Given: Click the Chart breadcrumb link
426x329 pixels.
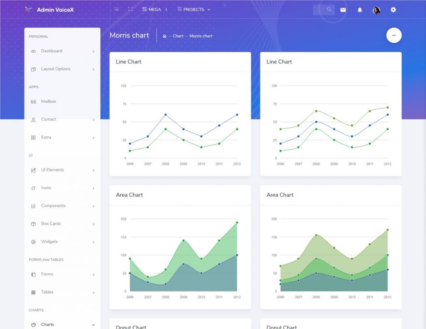Looking at the screenshot, I should coord(178,36).
